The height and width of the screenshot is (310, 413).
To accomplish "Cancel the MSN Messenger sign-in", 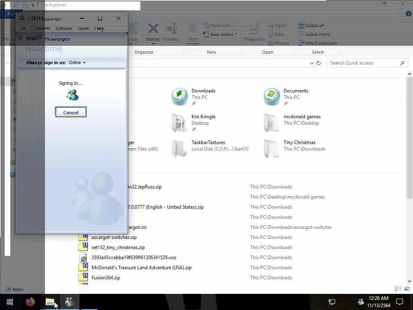I will click(71, 112).
